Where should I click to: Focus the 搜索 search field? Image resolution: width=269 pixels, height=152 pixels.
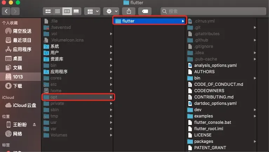click(213, 11)
